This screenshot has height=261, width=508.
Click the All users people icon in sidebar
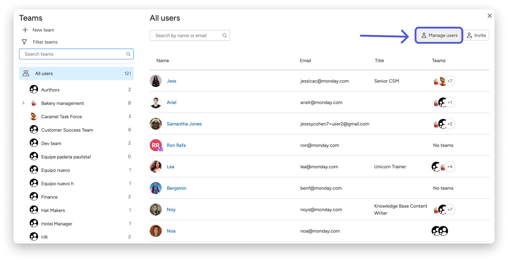point(26,73)
